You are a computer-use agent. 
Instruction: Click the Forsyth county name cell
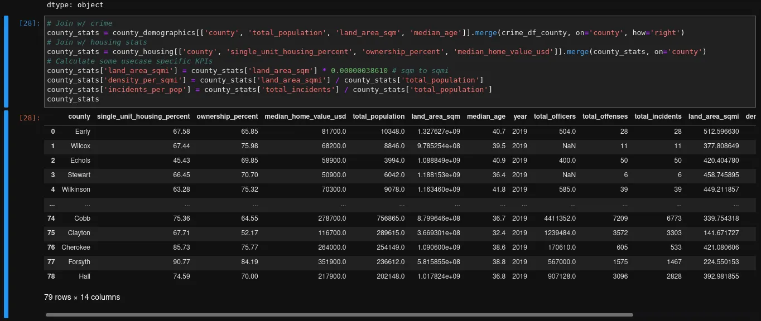[79, 262]
